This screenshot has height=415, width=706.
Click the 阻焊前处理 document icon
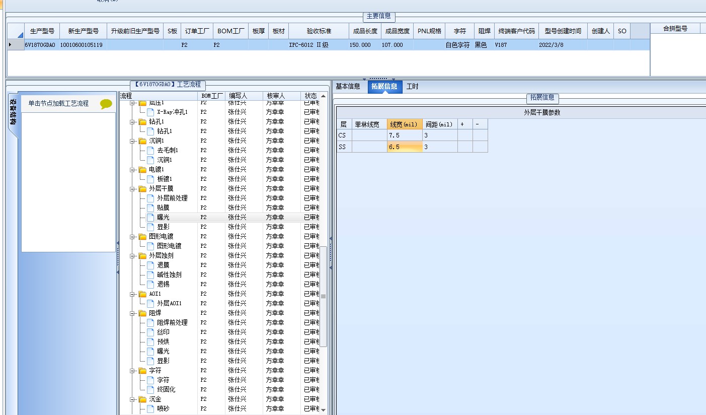[x=150, y=322]
